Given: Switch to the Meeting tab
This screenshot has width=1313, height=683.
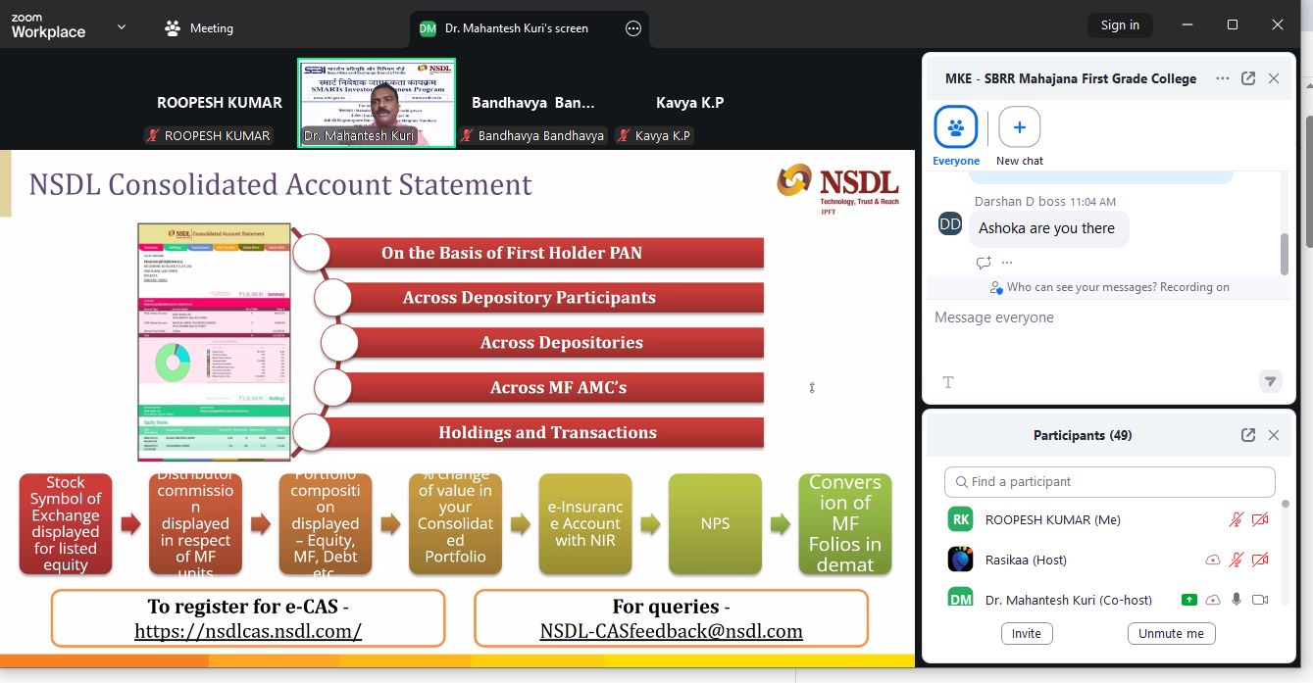Looking at the screenshot, I should (x=199, y=28).
